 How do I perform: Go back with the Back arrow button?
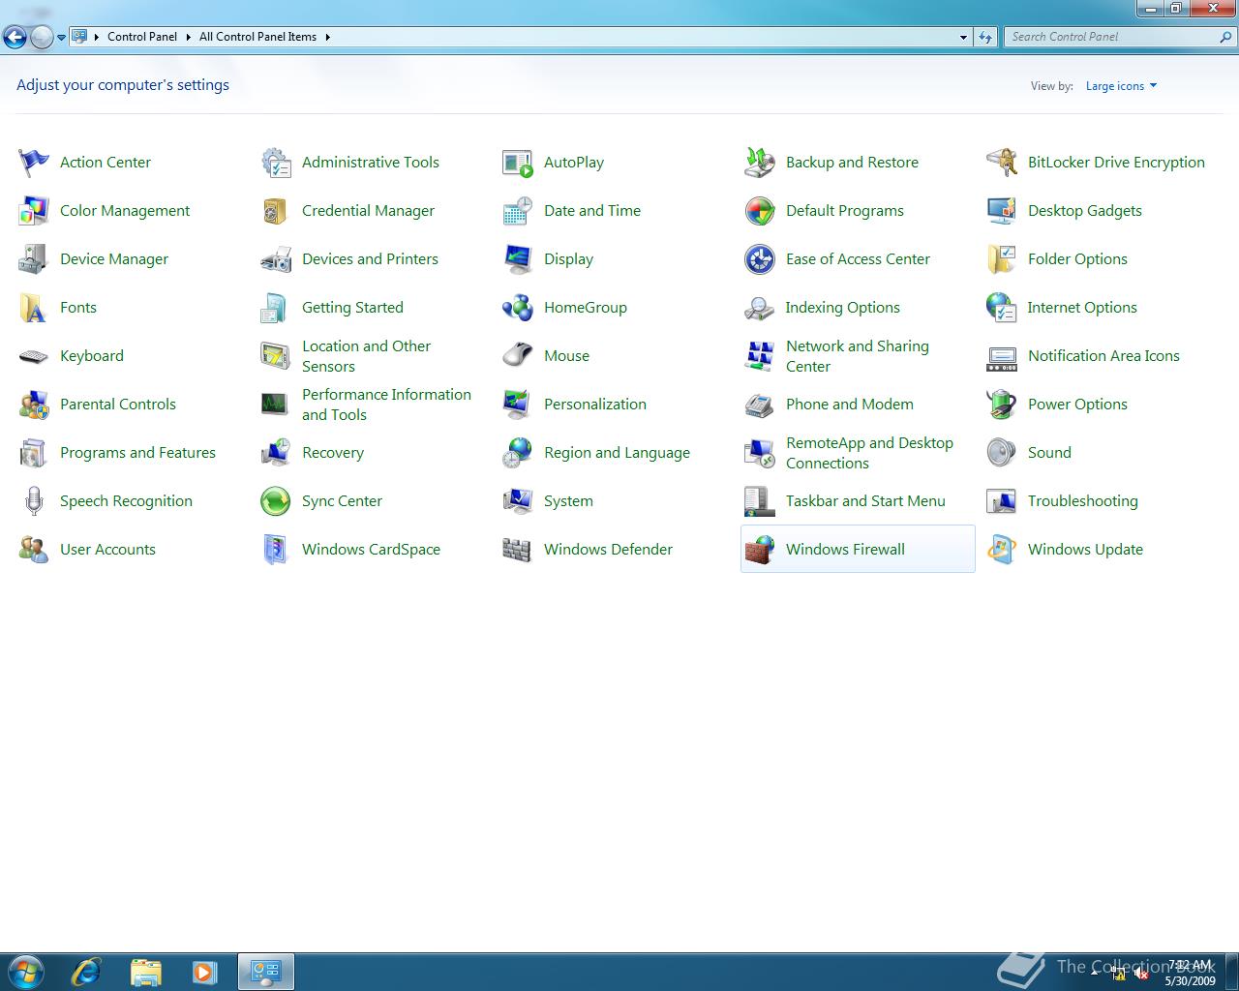(15, 38)
